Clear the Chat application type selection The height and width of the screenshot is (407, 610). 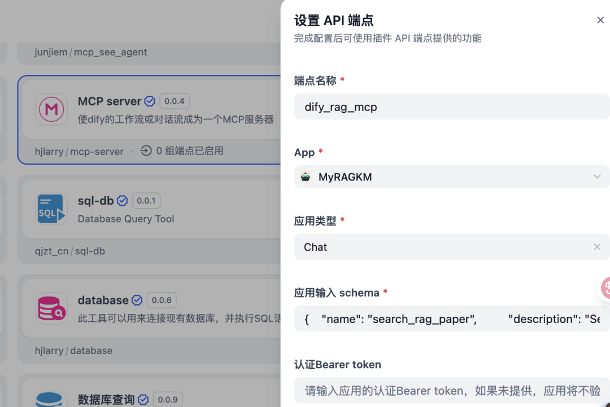point(597,247)
